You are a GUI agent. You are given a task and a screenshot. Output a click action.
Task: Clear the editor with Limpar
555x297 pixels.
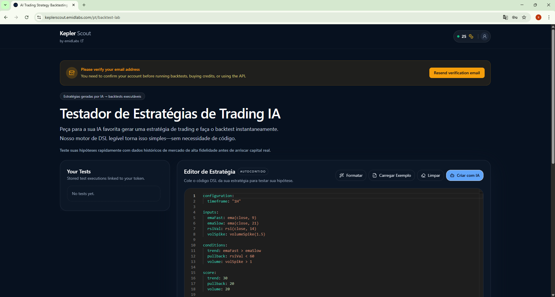tap(431, 175)
